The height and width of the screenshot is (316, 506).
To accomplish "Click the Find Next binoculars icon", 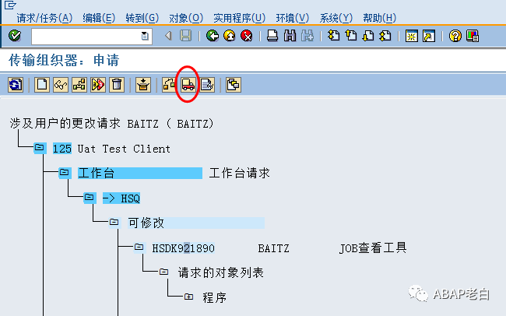I will click(x=307, y=36).
